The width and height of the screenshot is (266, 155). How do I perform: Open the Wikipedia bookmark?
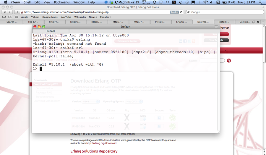(x=80, y=17)
